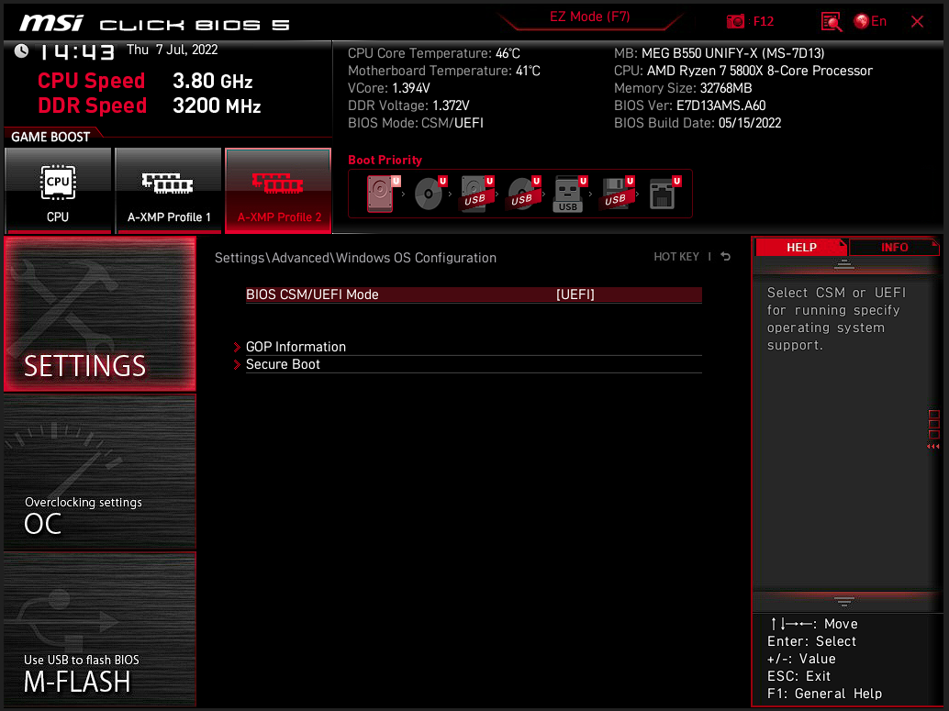This screenshot has width=949, height=711.
Task: Click the red side panel collapse arrows
Action: pyautogui.click(x=933, y=447)
